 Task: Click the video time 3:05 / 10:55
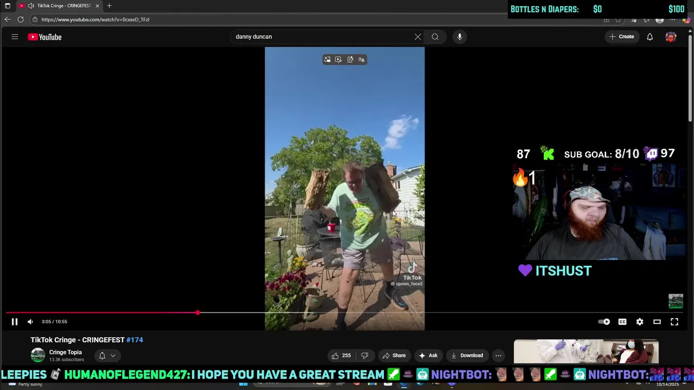(x=54, y=322)
